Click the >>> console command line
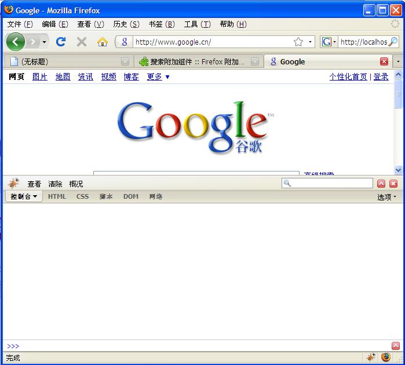The width and height of the screenshot is (405, 365). [x=198, y=346]
